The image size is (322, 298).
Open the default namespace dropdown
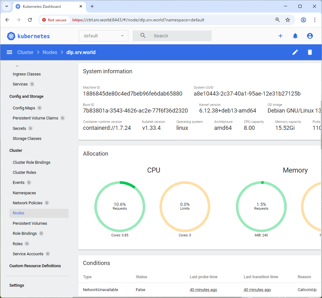(x=103, y=36)
